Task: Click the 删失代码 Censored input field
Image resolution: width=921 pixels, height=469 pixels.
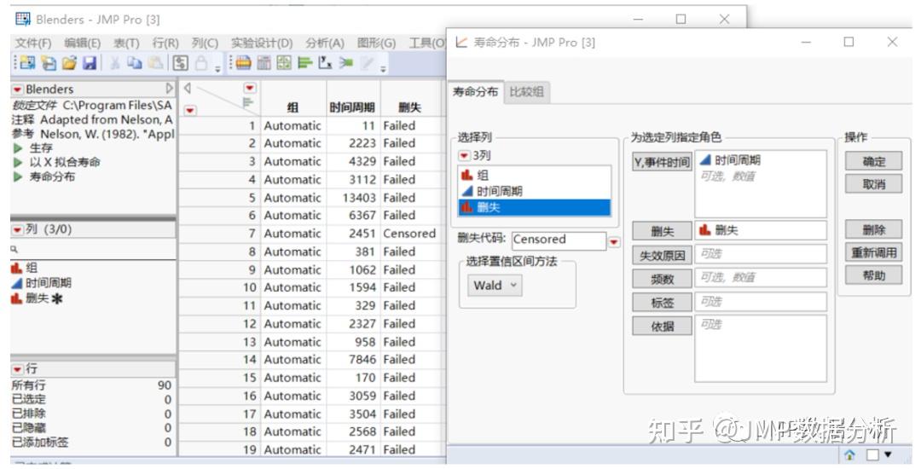Action: (559, 240)
